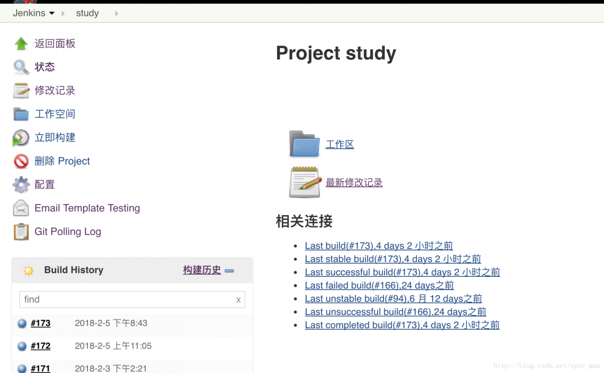Click the large notepad icon beside 最新修改记录
The height and width of the screenshot is (373, 604).
tap(305, 182)
